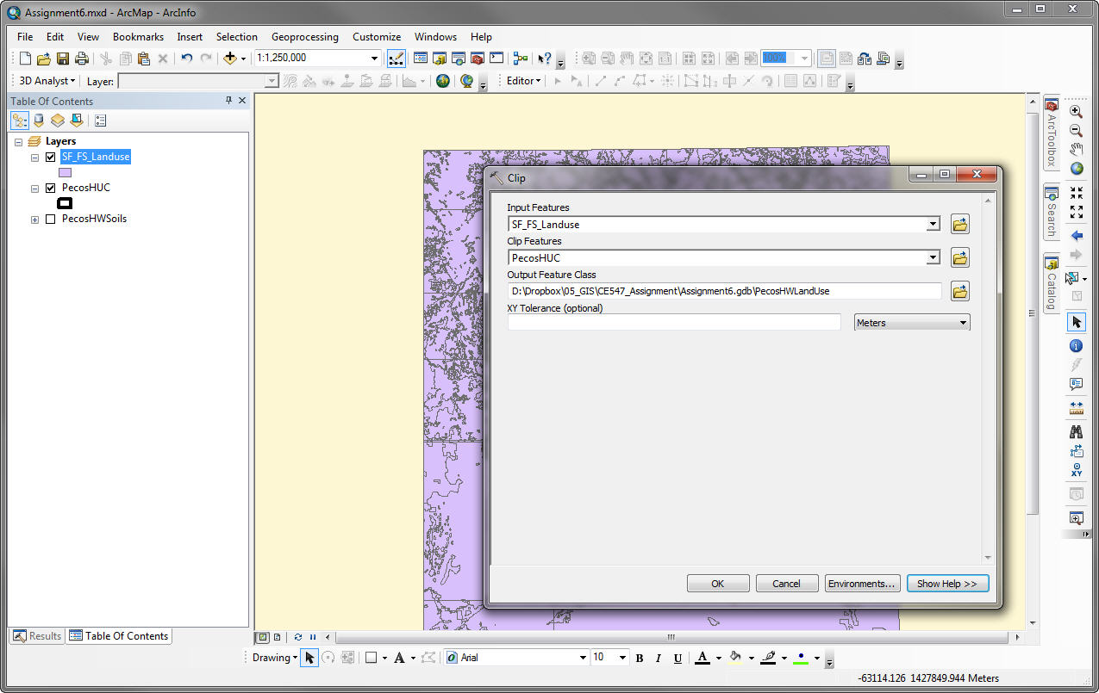Open the Table Of Contents window icon
The width and height of the screenshot is (1099, 693).
click(x=421, y=59)
